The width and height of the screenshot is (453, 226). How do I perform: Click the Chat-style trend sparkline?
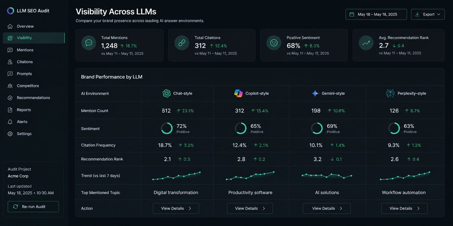coord(176,176)
